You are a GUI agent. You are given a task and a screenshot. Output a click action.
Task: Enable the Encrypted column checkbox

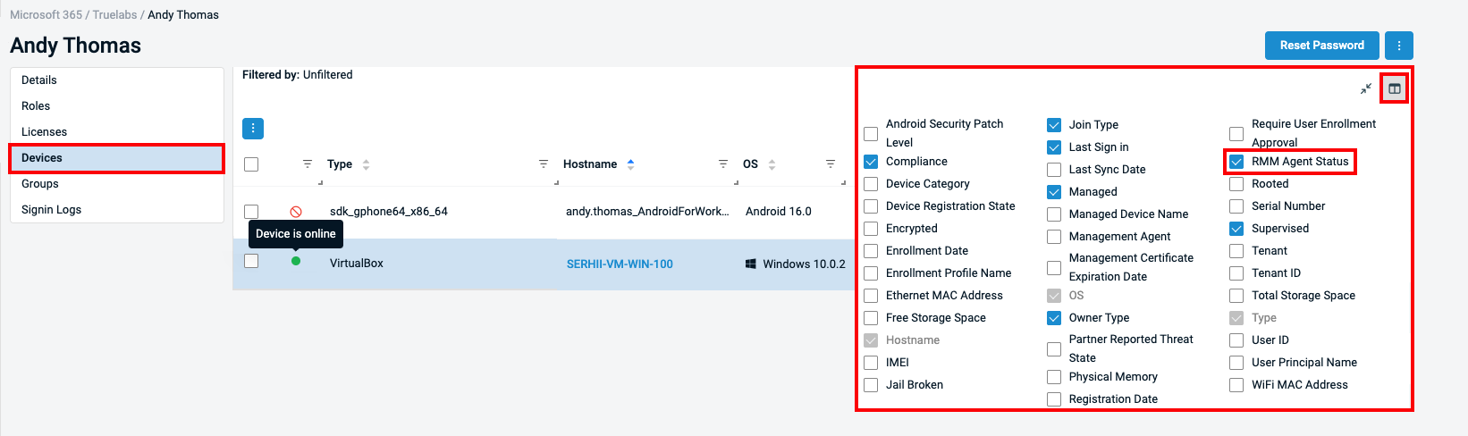[871, 229]
